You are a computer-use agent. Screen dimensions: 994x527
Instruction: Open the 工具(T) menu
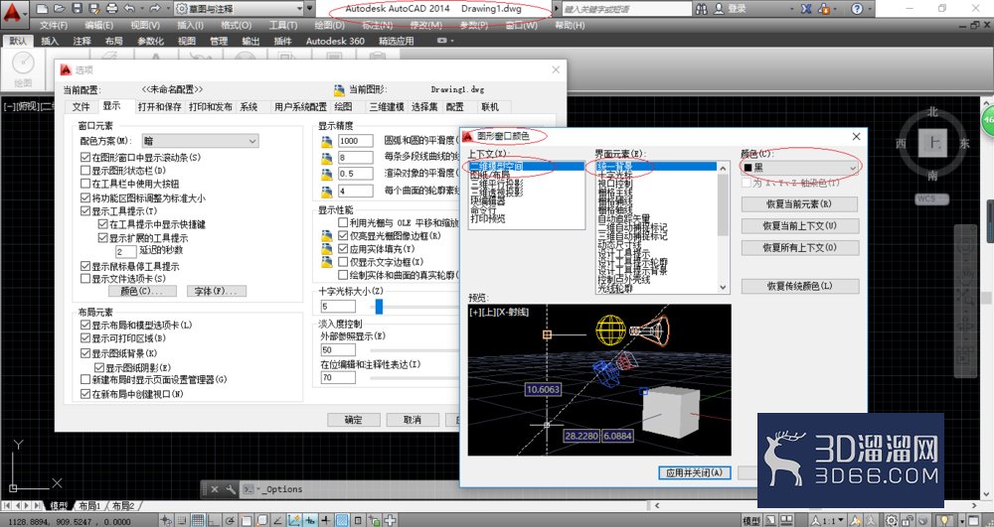[x=282, y=25]
